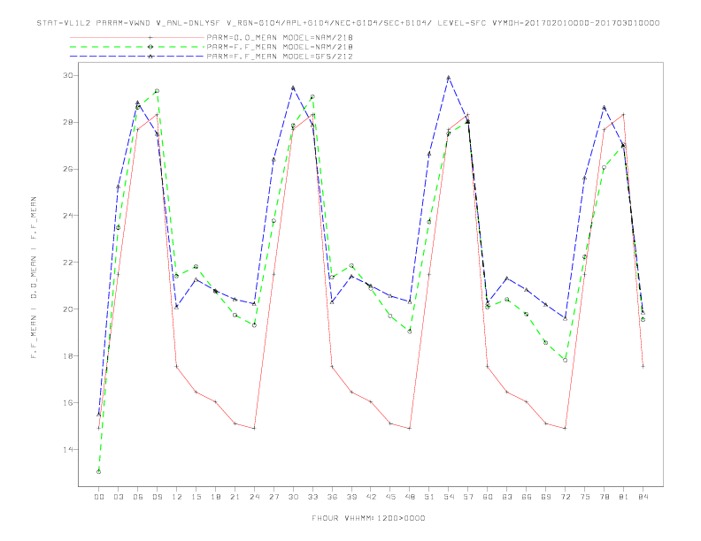Image resolution: width=701 pixels, height=541 pixels.
Task: Click green NAM circle data point at hour 72
Action: click(x=565, y=360)
